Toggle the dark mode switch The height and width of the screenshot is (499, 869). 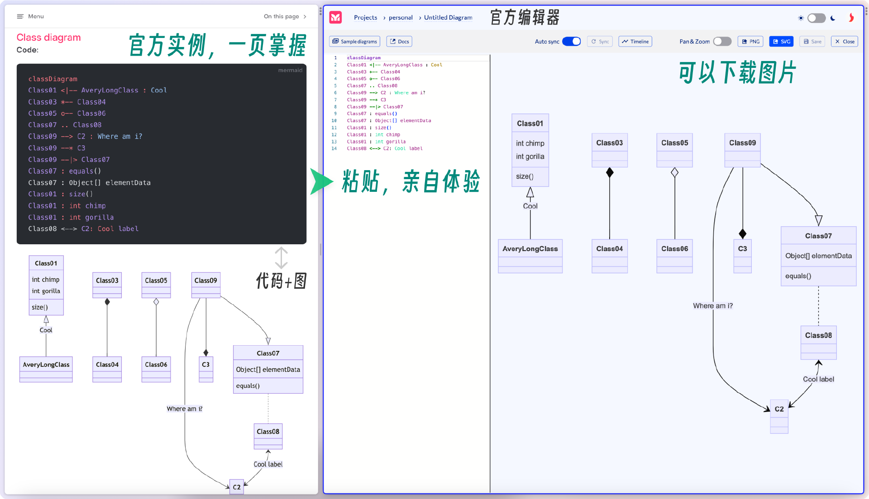[817, 18]
